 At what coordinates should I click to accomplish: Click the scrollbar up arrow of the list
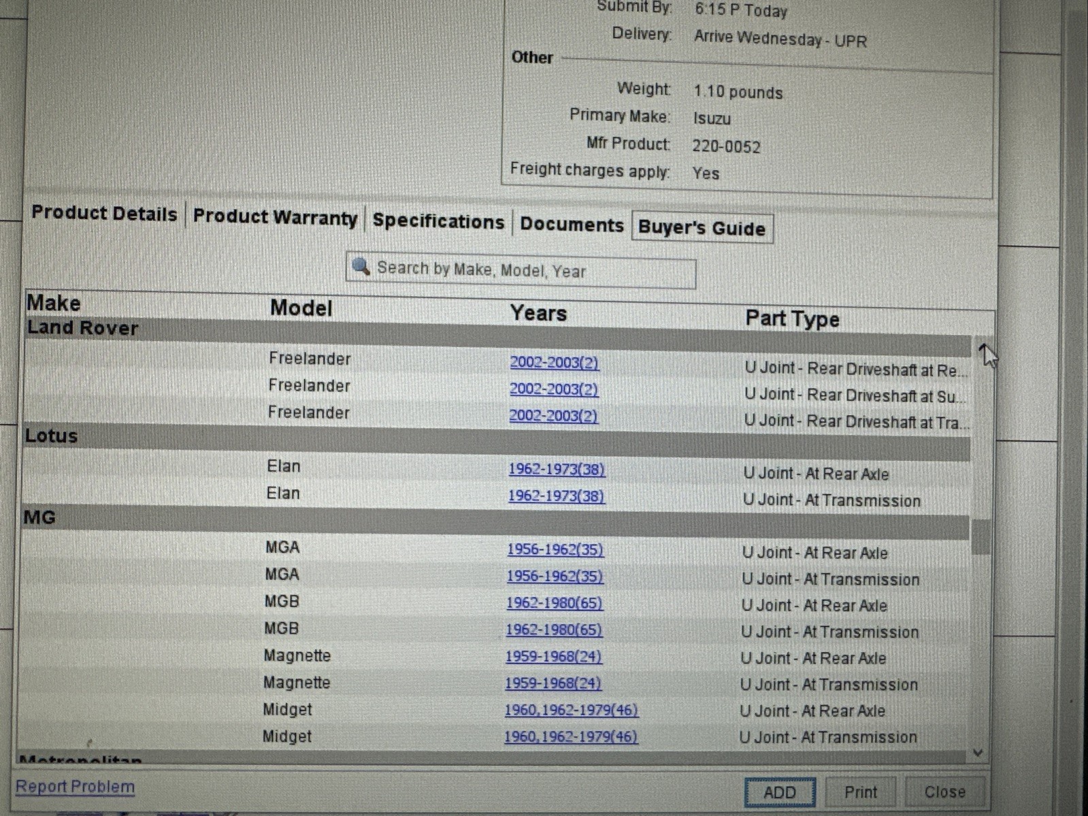tap(983, 348)
